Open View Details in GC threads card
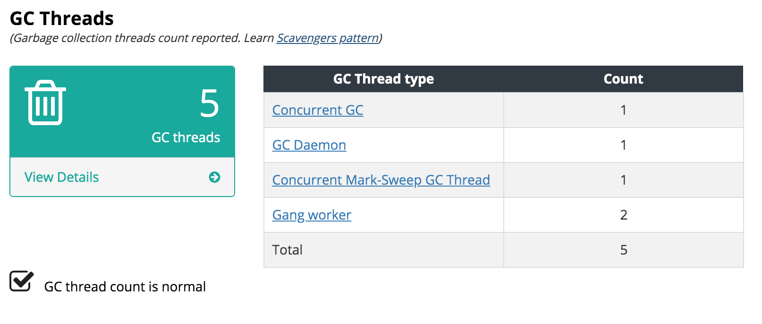This screenshot has height=324, width=762. click(x=61, y=177)
